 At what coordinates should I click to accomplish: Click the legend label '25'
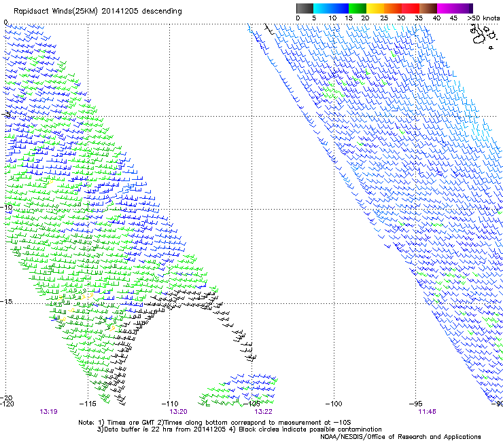(x=384, y=18)
